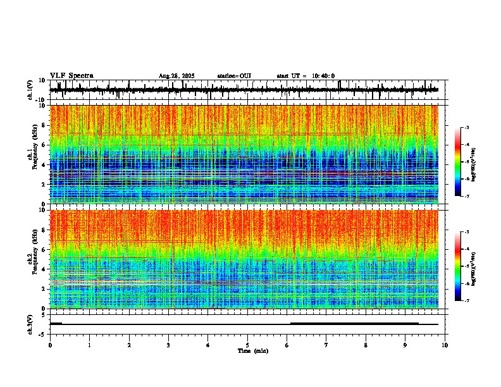Click the lower PSD color scale bar
501x387 pixels.
coord(458,266)
